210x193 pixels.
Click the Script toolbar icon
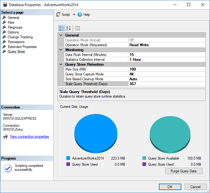coord(58,15)
